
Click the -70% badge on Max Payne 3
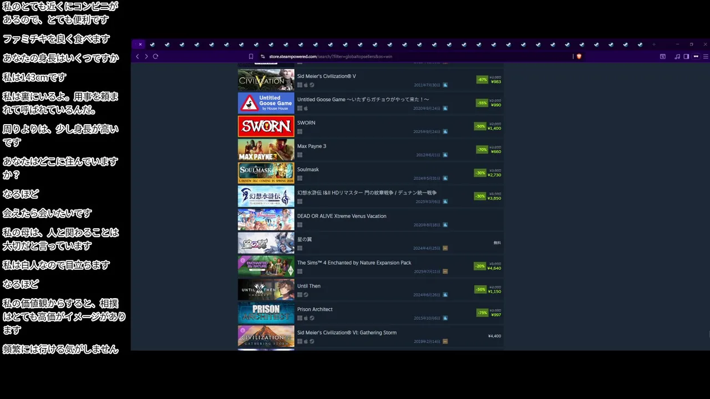(482, 150)
